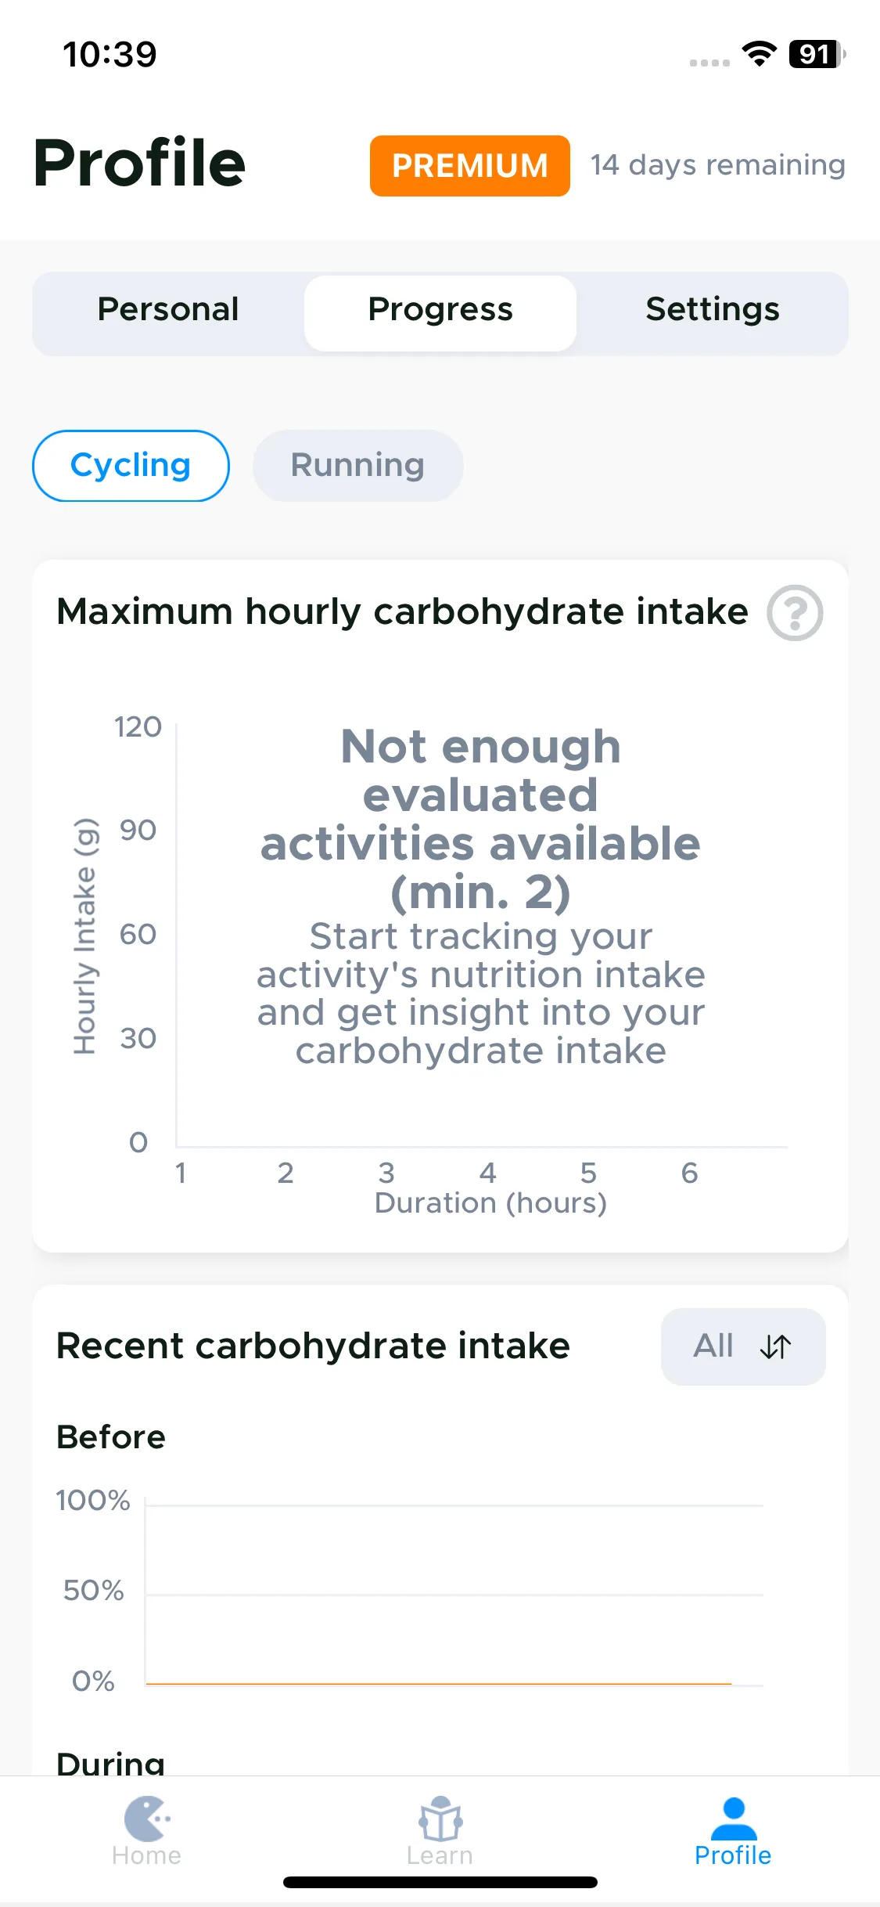Viewport: 880px width, 1907px height.
Task: Tap the sort arrows icon next to All
Action: click(775, 1346)
